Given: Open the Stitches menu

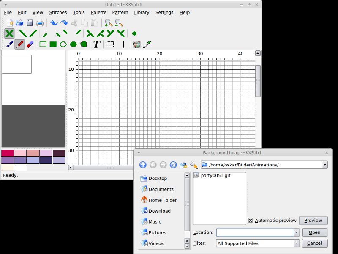Looking at the screenshot, I should [x=58, y=12].
